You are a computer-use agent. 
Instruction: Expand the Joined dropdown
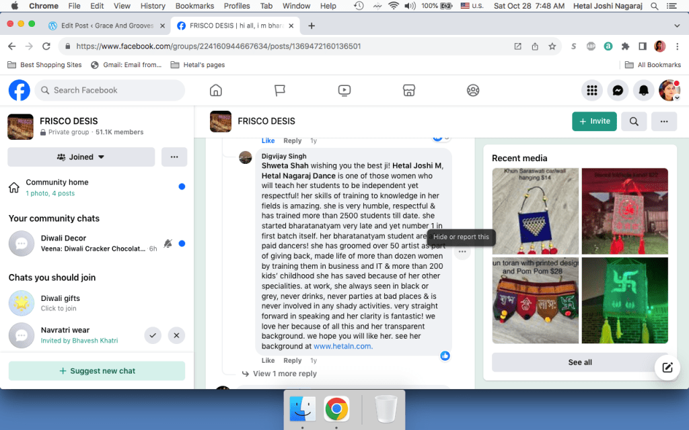coord(81,157)
